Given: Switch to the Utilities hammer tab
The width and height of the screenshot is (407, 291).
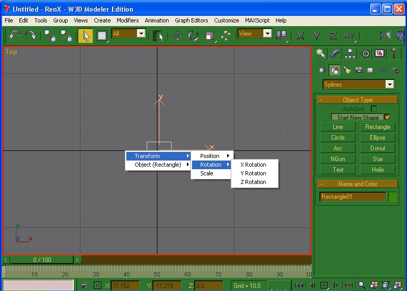Looking at the screenshot, I should pos(394,54).
